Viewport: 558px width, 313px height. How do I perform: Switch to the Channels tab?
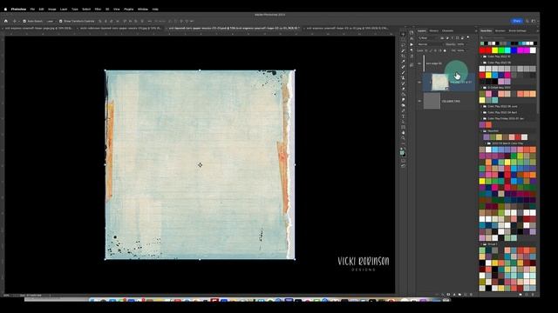[x=447, y=31]
